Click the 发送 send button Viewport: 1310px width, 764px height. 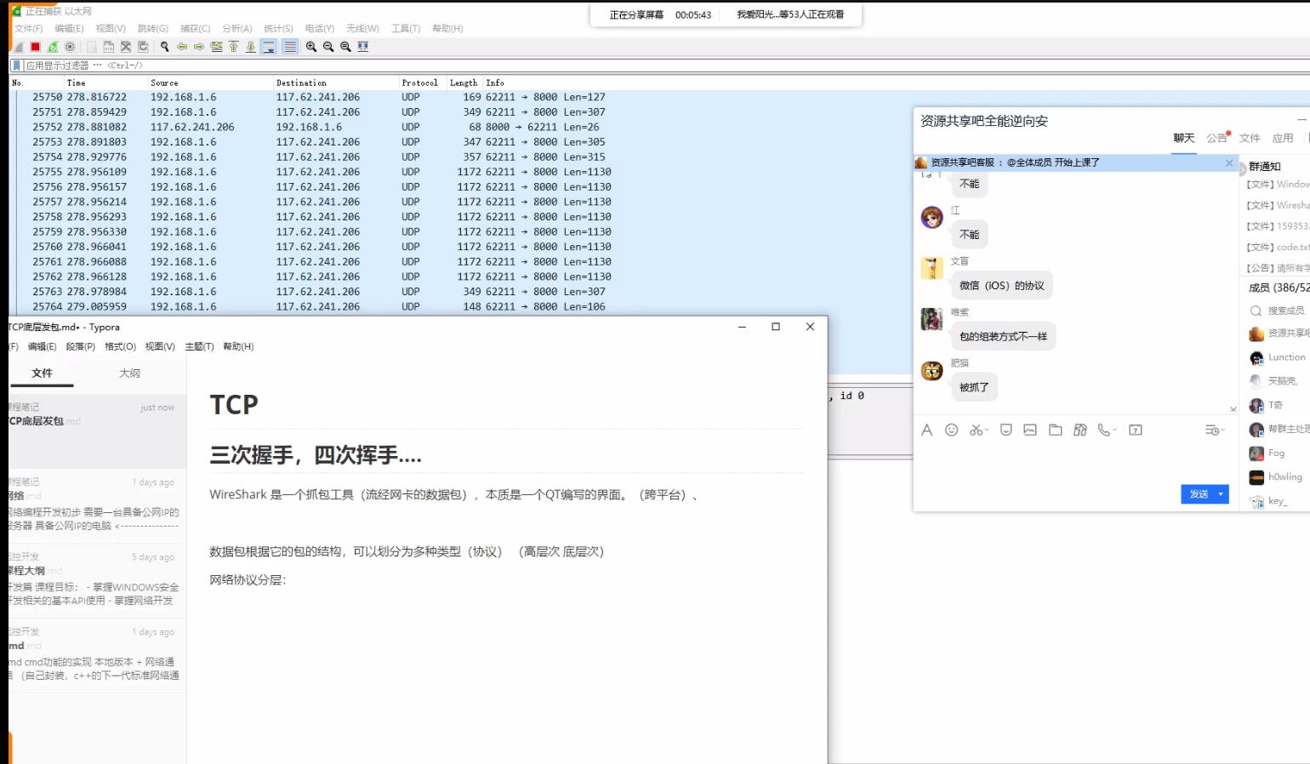[x=1199, y=493]
